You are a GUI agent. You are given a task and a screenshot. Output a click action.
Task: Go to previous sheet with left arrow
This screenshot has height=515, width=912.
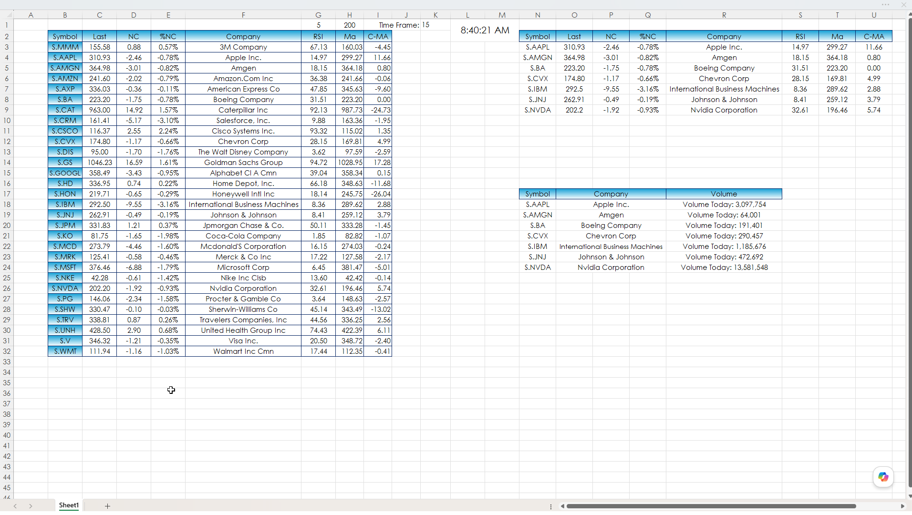[x=15, y=506]
